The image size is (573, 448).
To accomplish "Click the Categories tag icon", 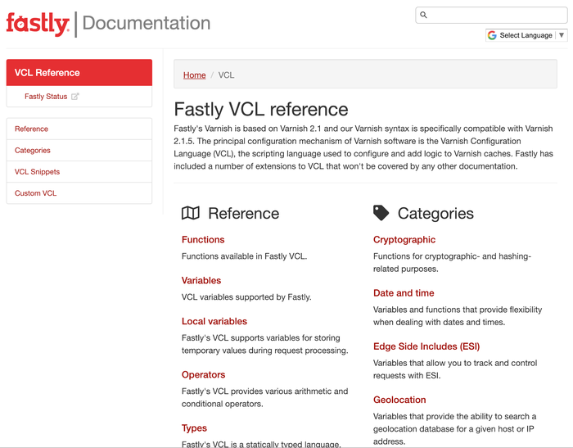I will (x=381, y=213).
